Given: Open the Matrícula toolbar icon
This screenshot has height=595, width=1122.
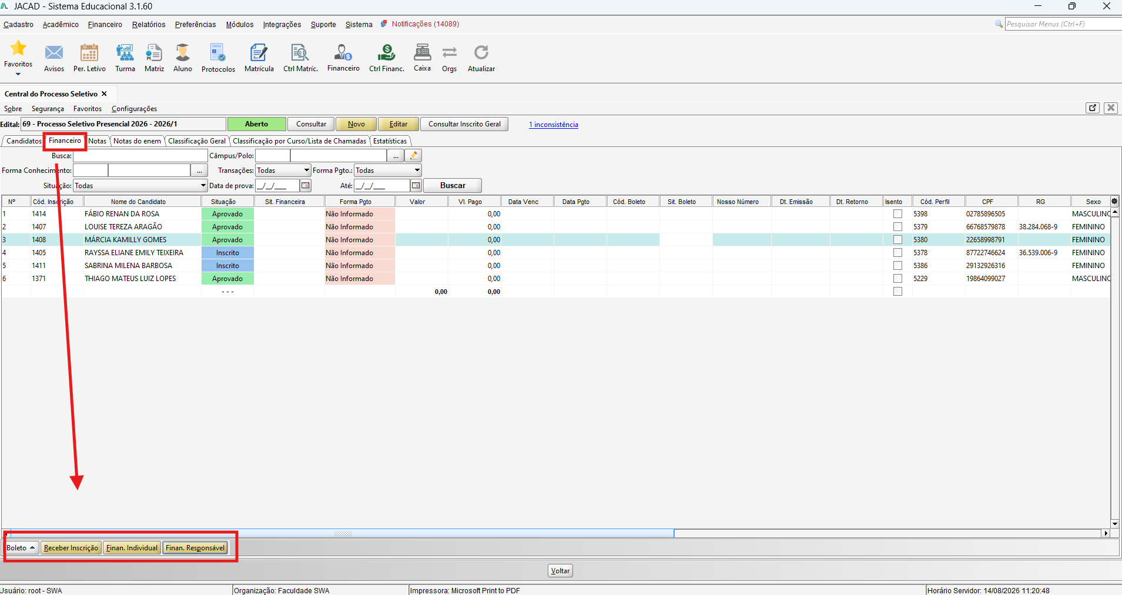Looking at the screenshot, I should pyautogui.click(x=259, y=52).
